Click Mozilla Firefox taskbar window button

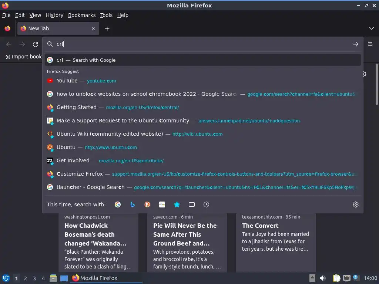pos(106,278)
